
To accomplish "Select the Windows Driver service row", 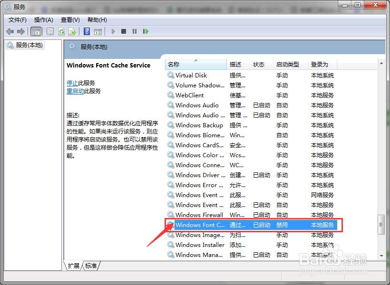I will pos(251,175).
